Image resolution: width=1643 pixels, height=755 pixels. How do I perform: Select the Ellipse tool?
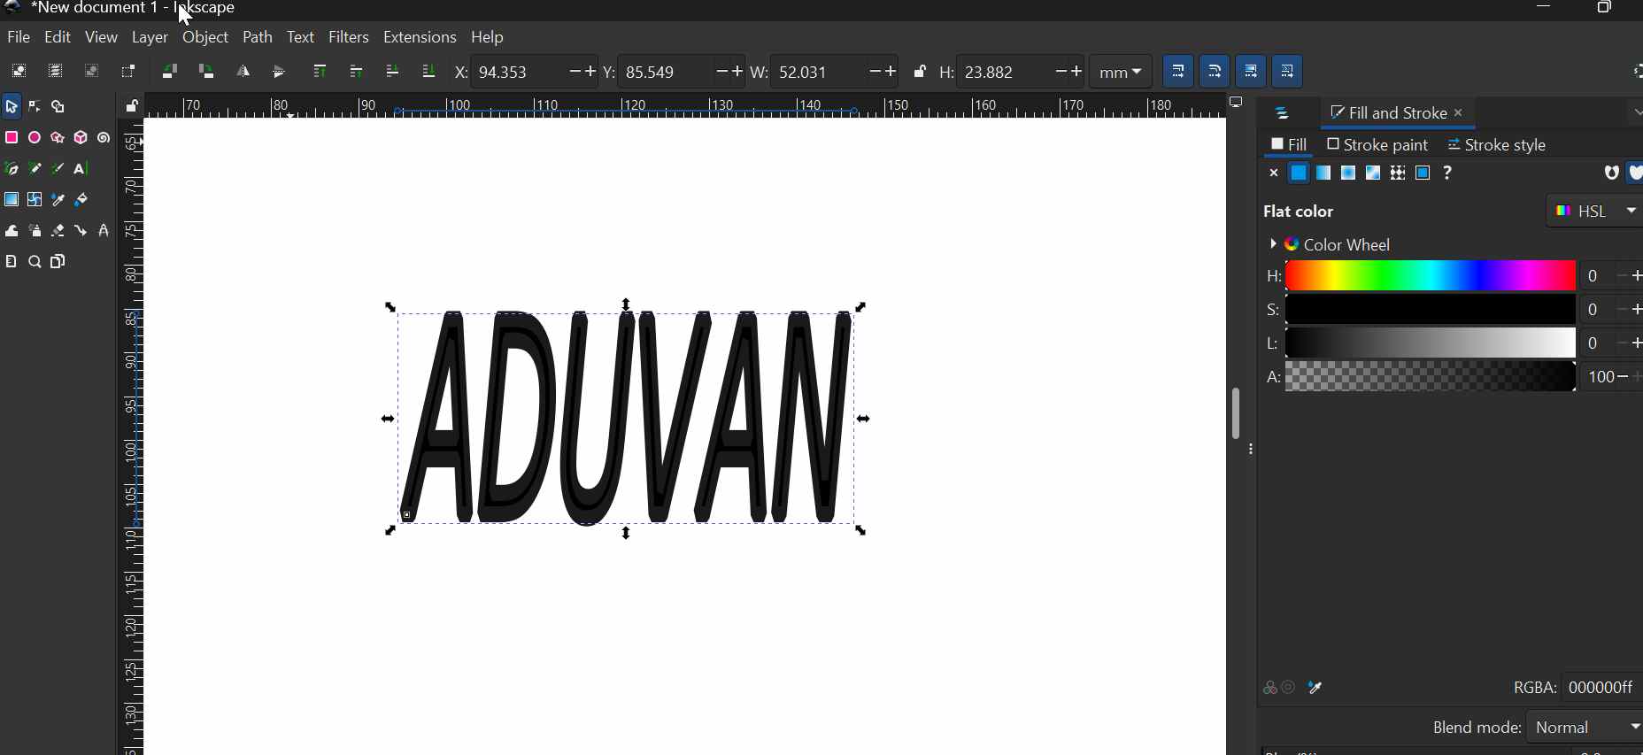click(x=35, y=138)
